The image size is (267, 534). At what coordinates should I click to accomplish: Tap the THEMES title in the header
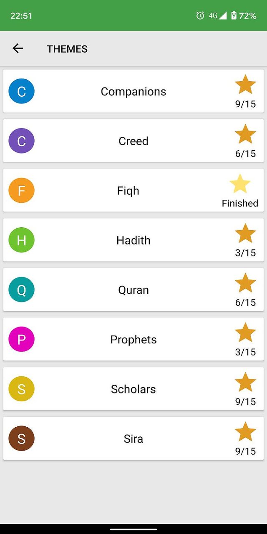67,49
